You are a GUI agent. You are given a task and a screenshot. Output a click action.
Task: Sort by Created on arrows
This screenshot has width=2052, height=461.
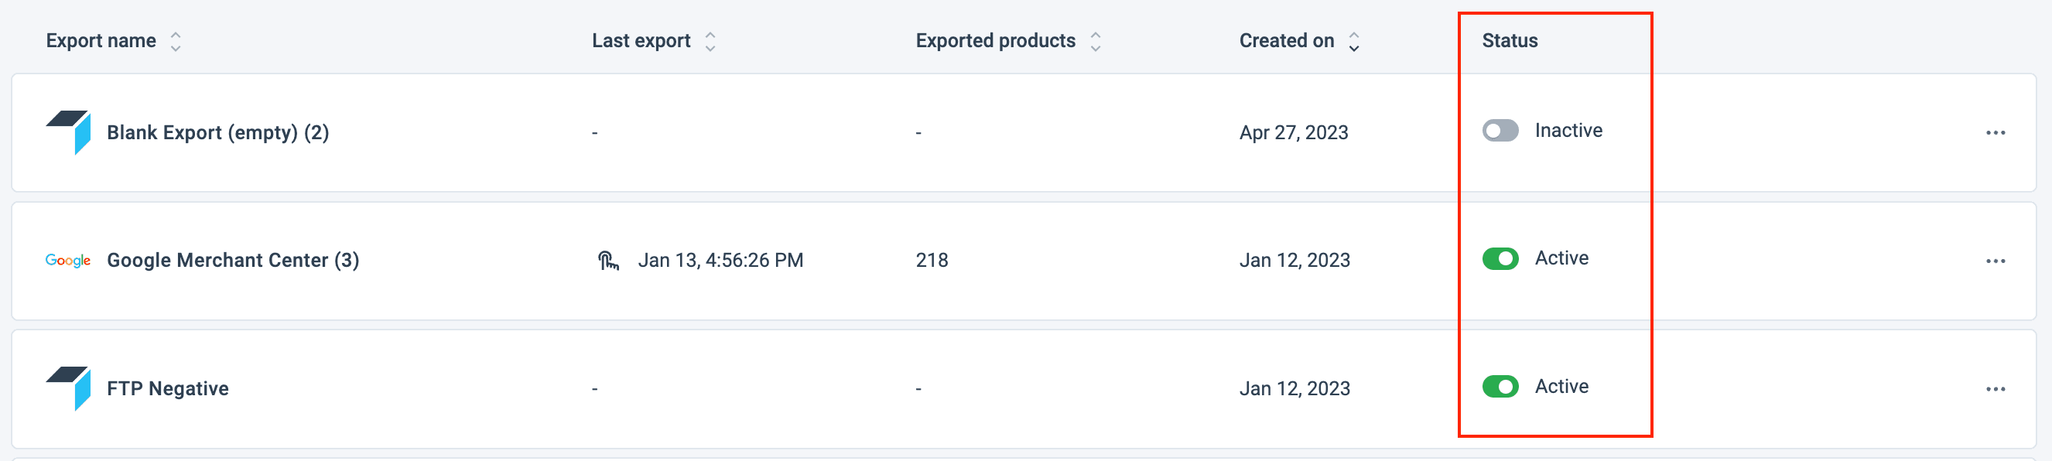1353,42
